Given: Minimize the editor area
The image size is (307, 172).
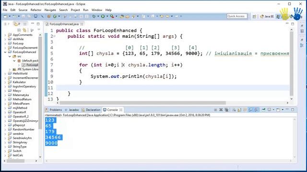Looking at the screenshot, I should [x=287, y=24].
